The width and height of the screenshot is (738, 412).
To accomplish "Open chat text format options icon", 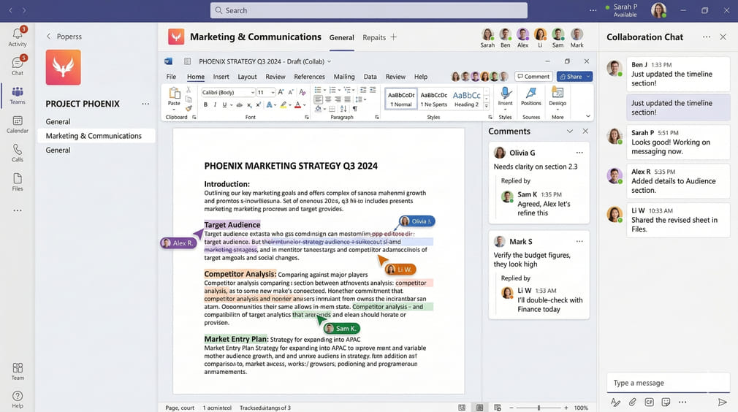I will click(x=615, y=402).
